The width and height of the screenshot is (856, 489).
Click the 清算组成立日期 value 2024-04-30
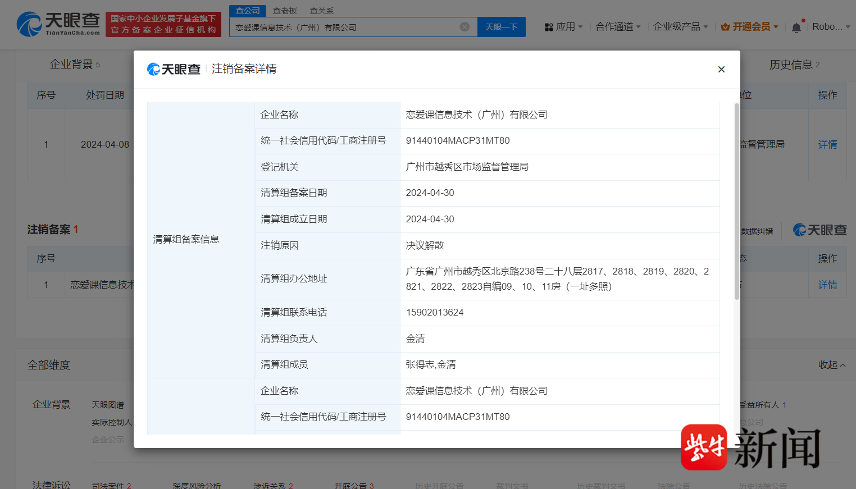430,219
